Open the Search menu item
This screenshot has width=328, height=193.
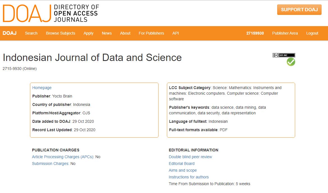coord(31,33)
